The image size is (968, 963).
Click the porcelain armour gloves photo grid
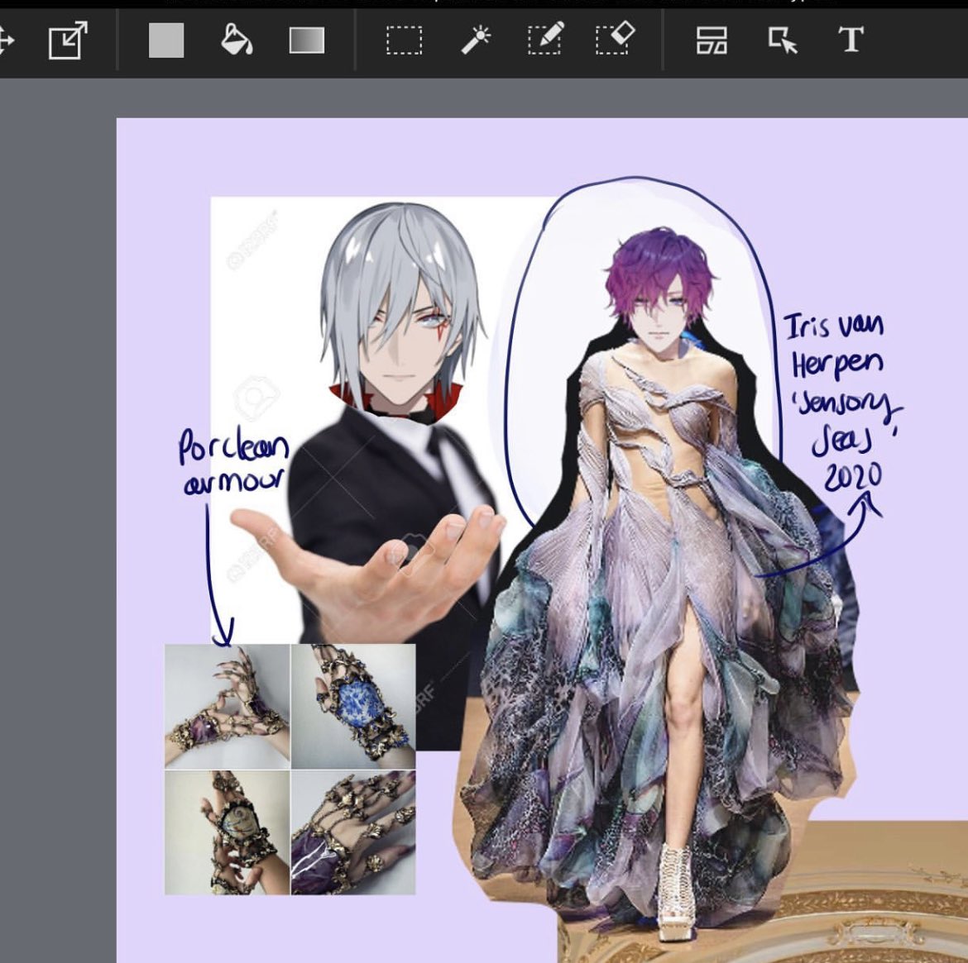[x=290, y=770]
